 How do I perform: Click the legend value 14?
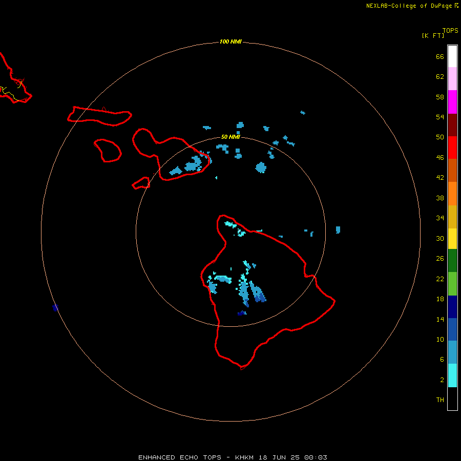click(440, 319)
